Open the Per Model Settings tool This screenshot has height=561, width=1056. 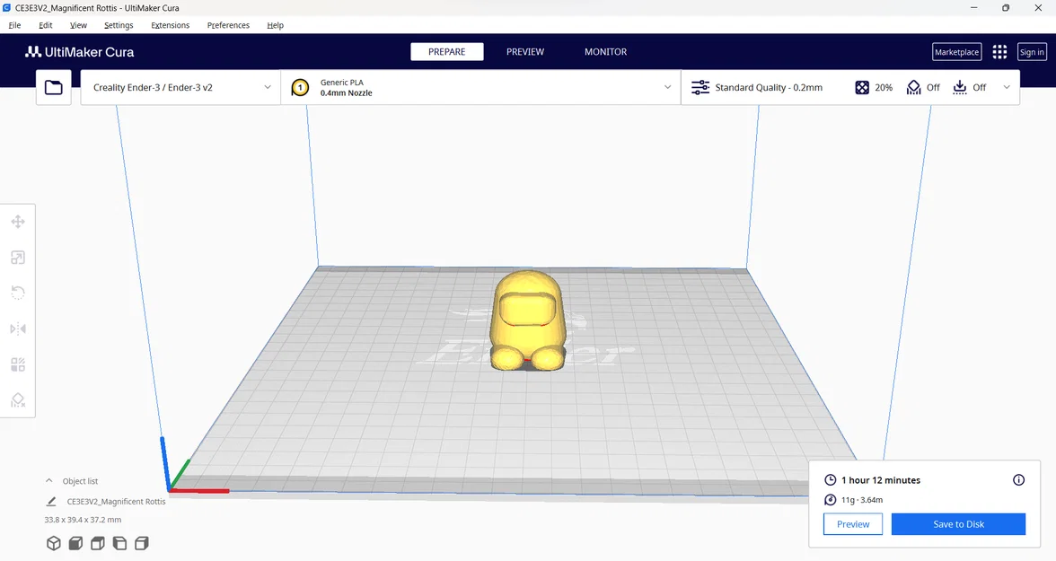tap(18, 364)
